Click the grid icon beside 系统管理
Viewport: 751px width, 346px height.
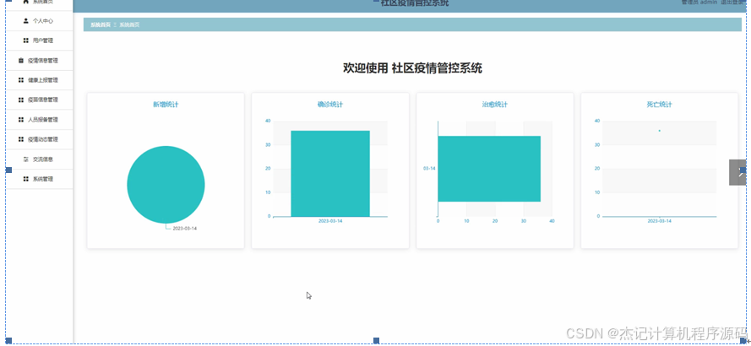pyautogui.click(x=26, y=179)
